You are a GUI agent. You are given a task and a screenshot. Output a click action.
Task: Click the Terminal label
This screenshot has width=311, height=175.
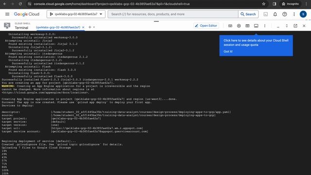[21, 28]
